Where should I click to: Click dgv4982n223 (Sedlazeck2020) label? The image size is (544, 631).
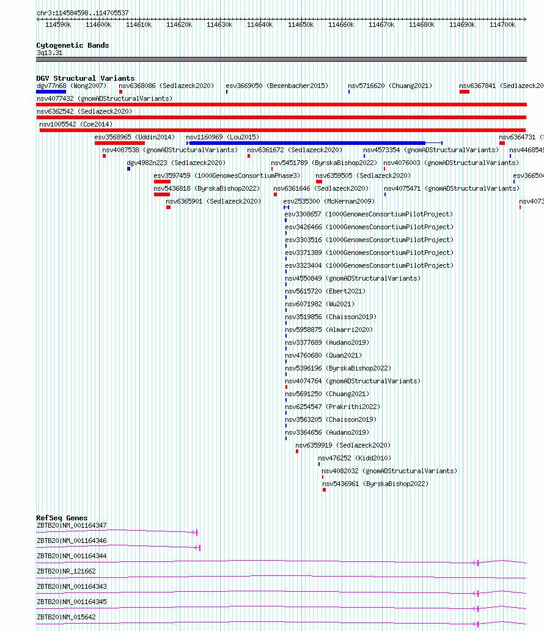pos(176,163)
